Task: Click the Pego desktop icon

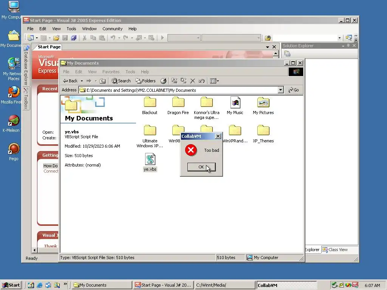Action: 14,152
